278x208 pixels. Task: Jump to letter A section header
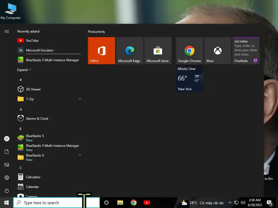pos(21,109)
